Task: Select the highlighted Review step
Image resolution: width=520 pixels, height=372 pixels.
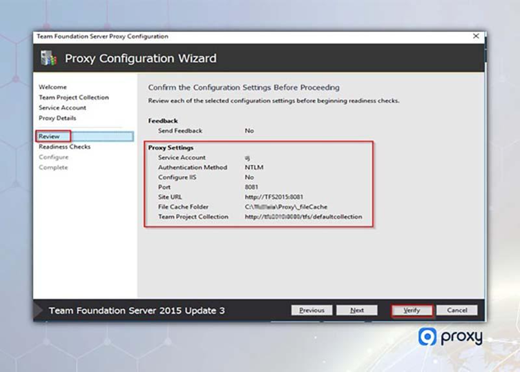Action: tap(50, 137)
